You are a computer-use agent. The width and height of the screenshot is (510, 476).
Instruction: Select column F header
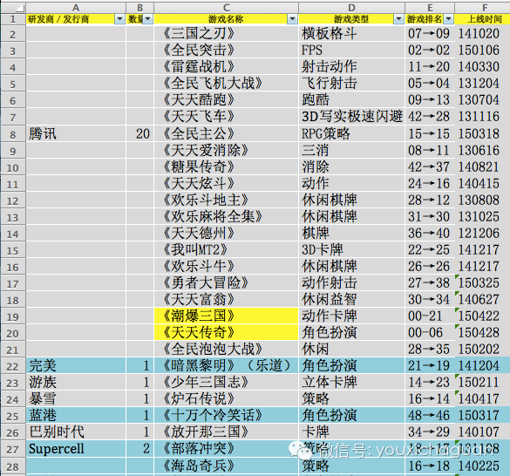(483, 8)
